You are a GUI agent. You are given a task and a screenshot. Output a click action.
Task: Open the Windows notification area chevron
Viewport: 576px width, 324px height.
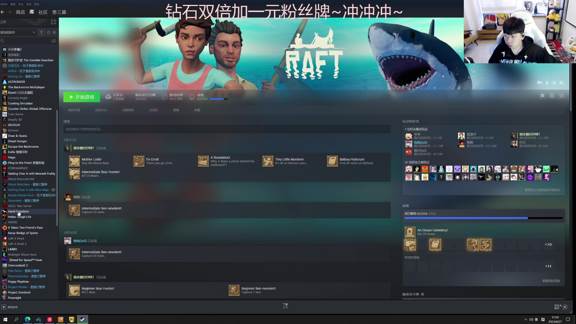click(x=526, y=319)
